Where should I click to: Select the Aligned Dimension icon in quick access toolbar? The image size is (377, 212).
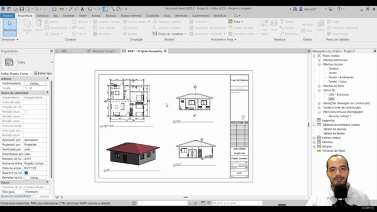71,9
